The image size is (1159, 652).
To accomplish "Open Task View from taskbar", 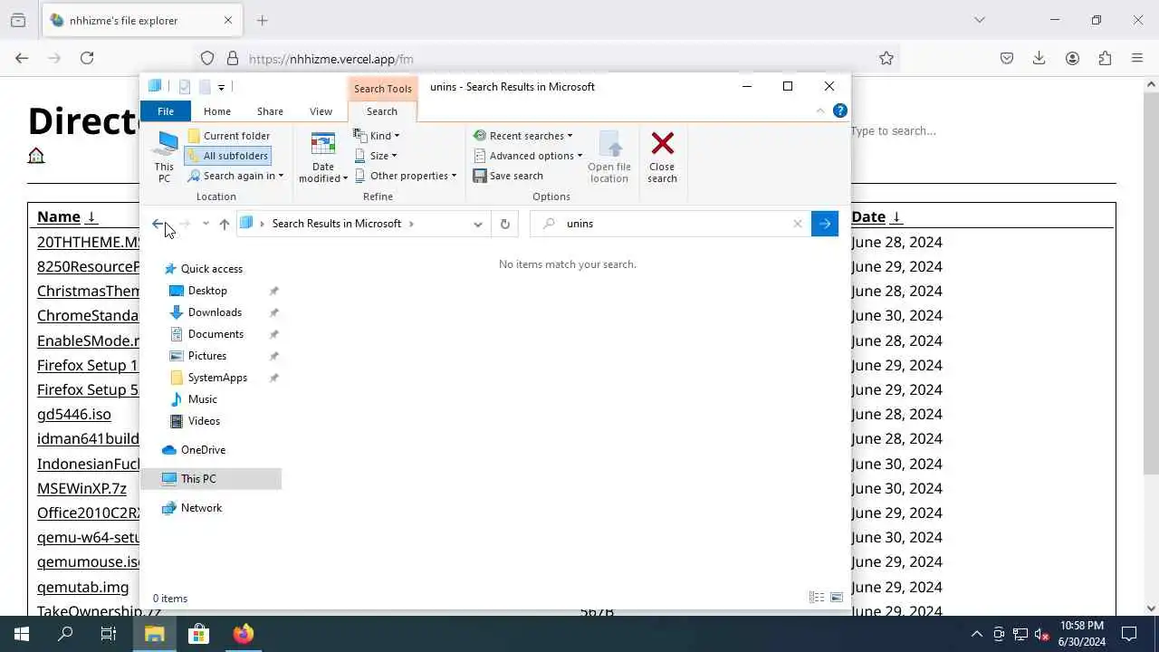I will (109, 634).
